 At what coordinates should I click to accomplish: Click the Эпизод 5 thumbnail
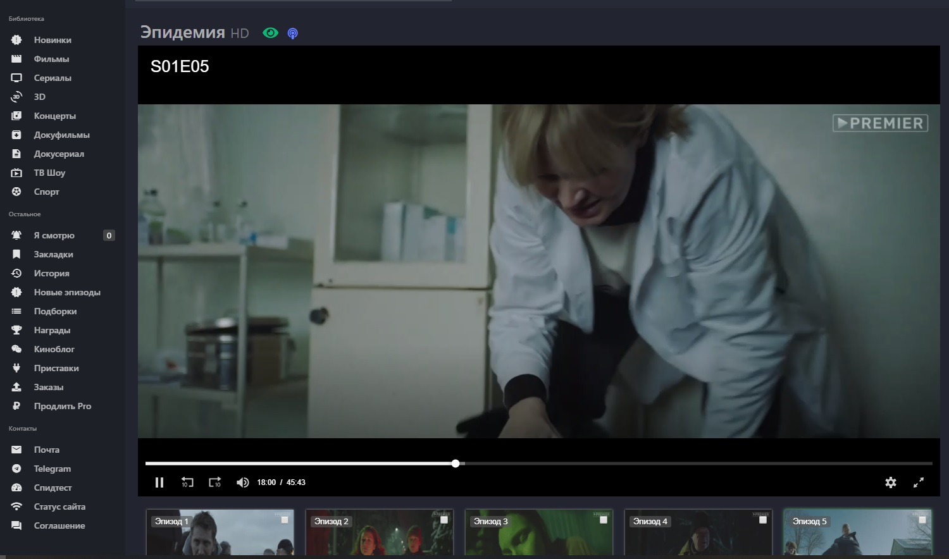tap(858, 533)
